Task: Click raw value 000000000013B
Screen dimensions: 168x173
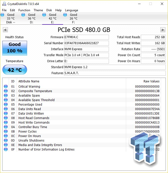Action: coord(147,91)
